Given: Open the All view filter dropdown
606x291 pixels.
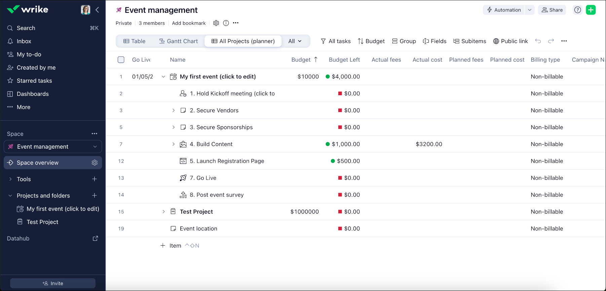Looking at the screenshot, I should click(x=295, y=41).
